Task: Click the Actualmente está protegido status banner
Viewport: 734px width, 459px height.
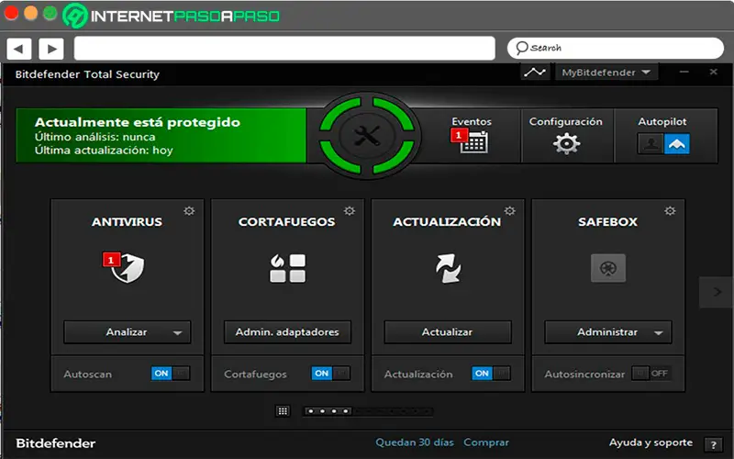Action: point(161,136)
